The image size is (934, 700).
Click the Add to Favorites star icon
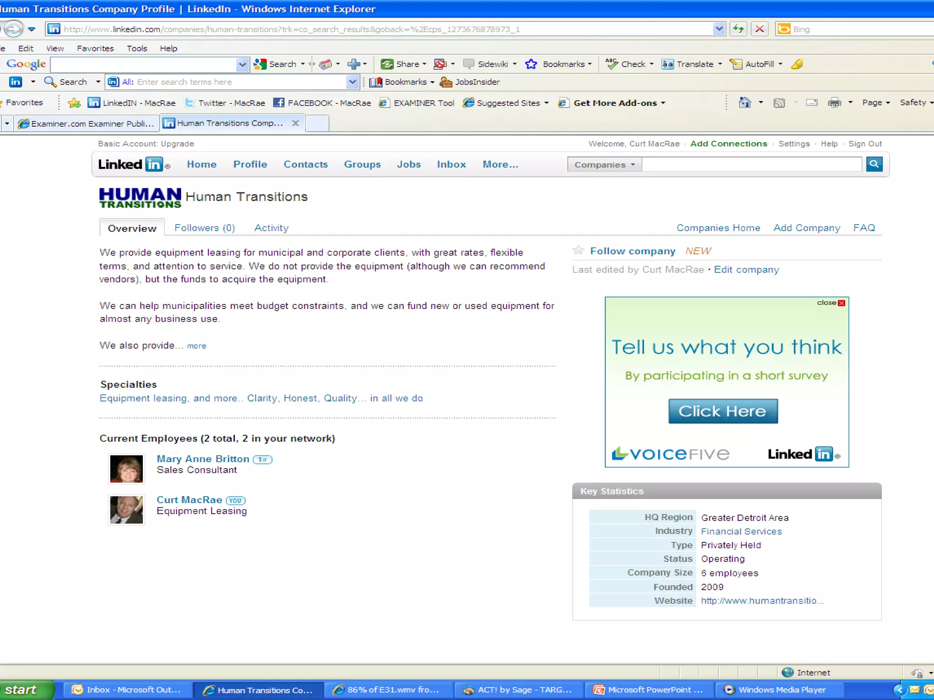[x=74, y=103]
